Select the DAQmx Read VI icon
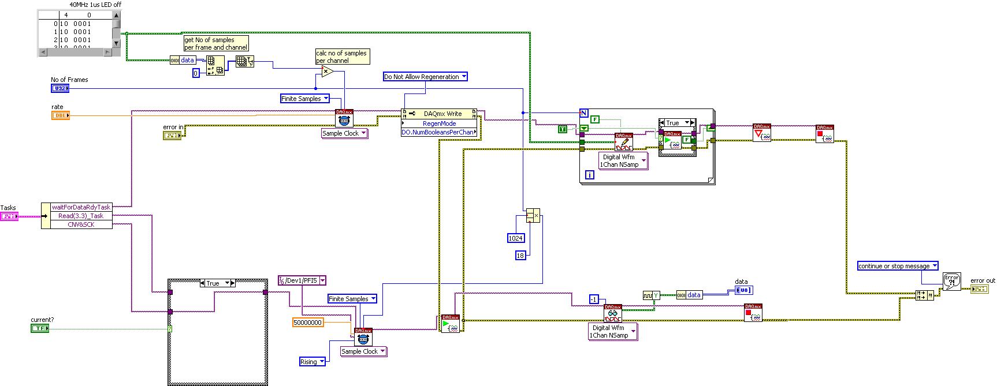The image size is (997, 386). (x=613, y=313)
